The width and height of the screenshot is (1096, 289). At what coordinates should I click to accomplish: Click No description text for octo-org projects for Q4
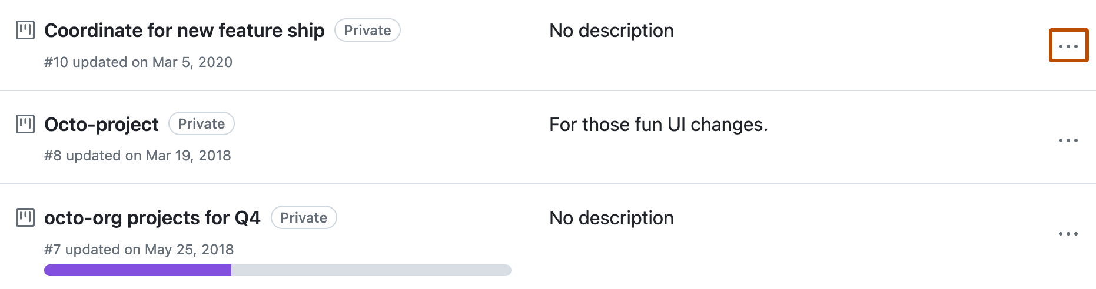coord(611,218)
